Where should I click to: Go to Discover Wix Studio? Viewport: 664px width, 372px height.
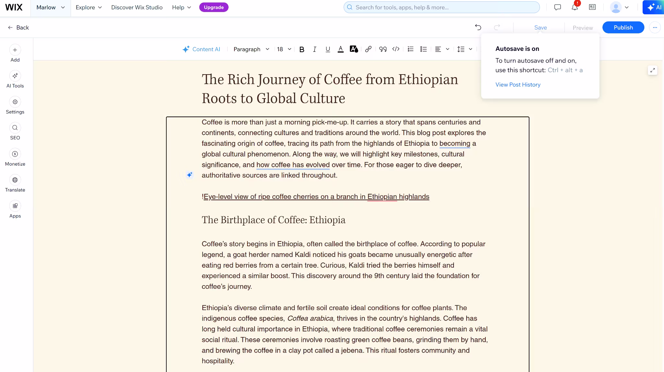(x=137, y=7)
